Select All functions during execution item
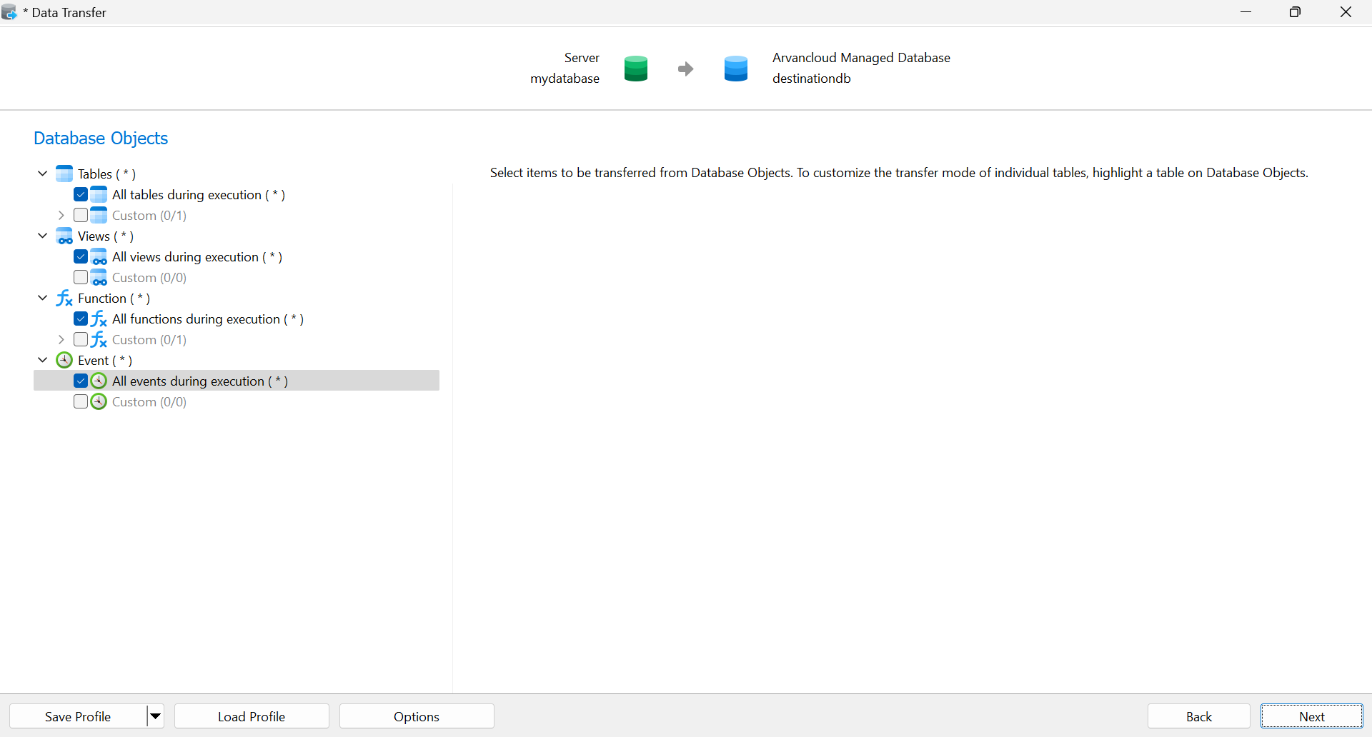Screen dimensions: 1372x737 pos(207,319)
